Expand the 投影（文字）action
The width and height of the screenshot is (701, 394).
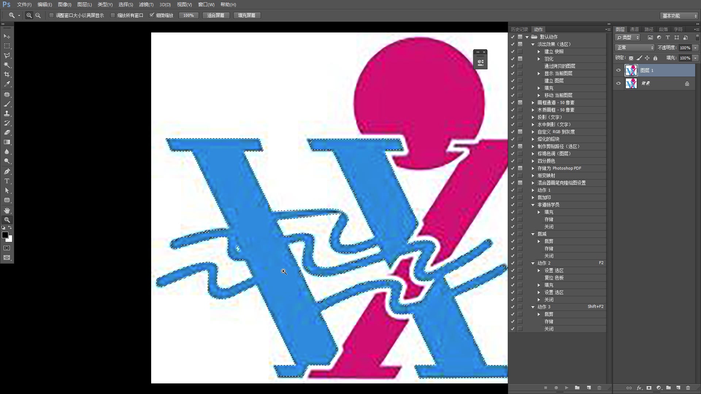coord(533,117)
